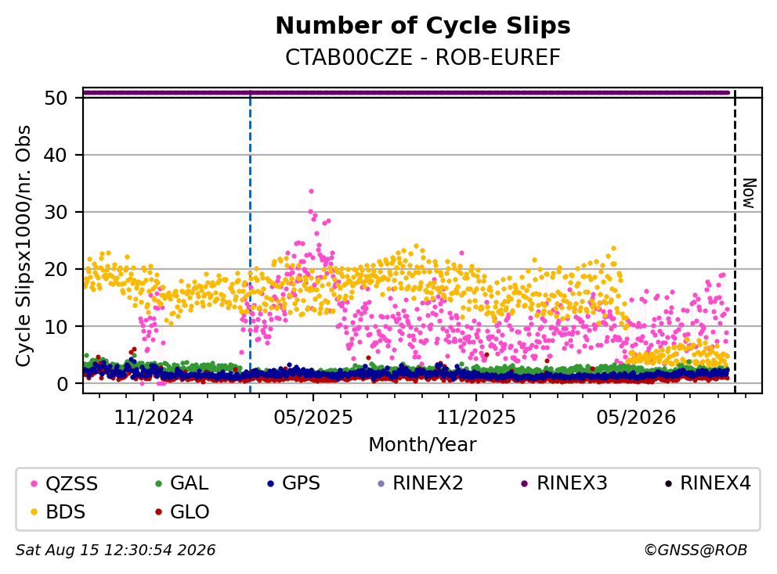Select the GLO legend label

[x=190, y=512]
